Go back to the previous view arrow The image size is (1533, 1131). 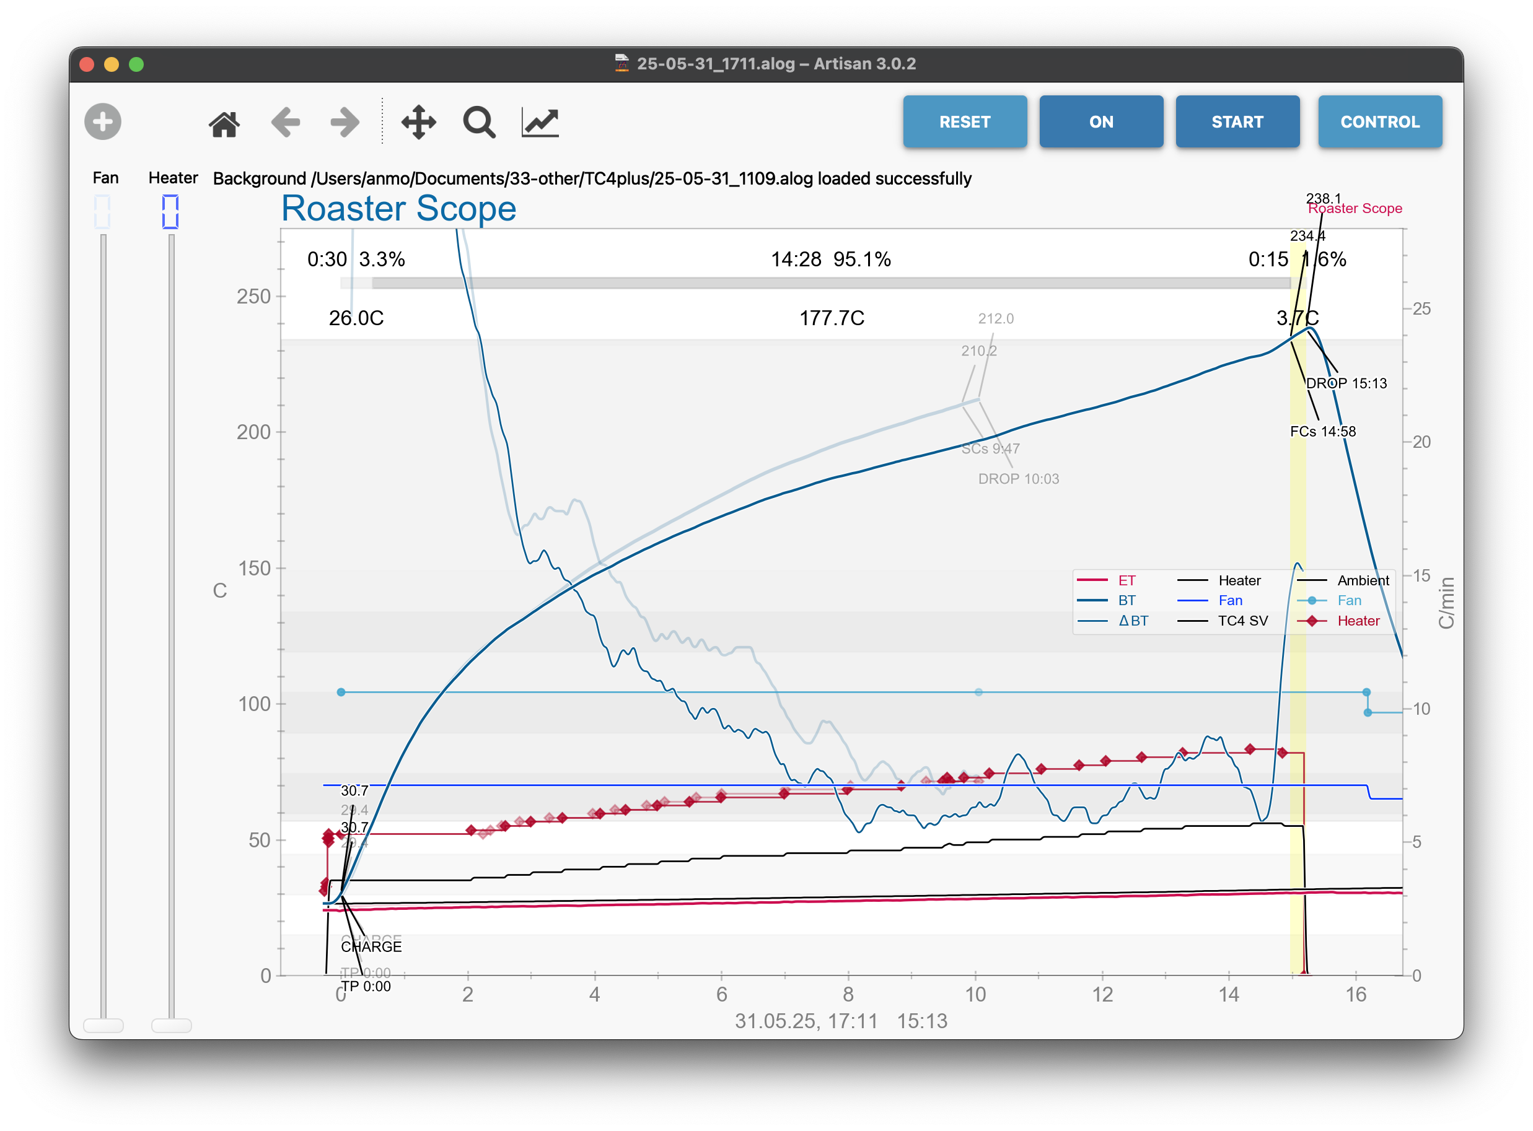pos(285,123)
